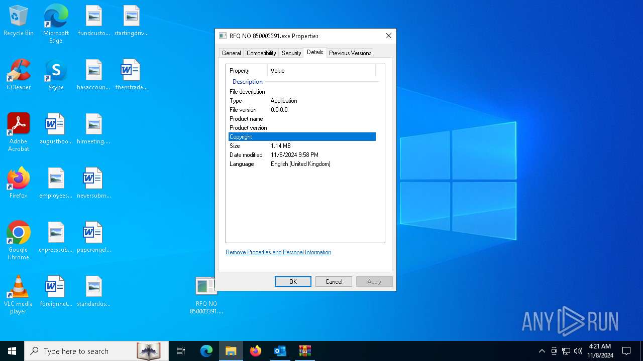Select the highlighted Copyright row

[302, 137]
